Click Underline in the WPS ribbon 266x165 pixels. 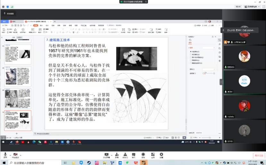pyautogui.click(x=57, y=32)
